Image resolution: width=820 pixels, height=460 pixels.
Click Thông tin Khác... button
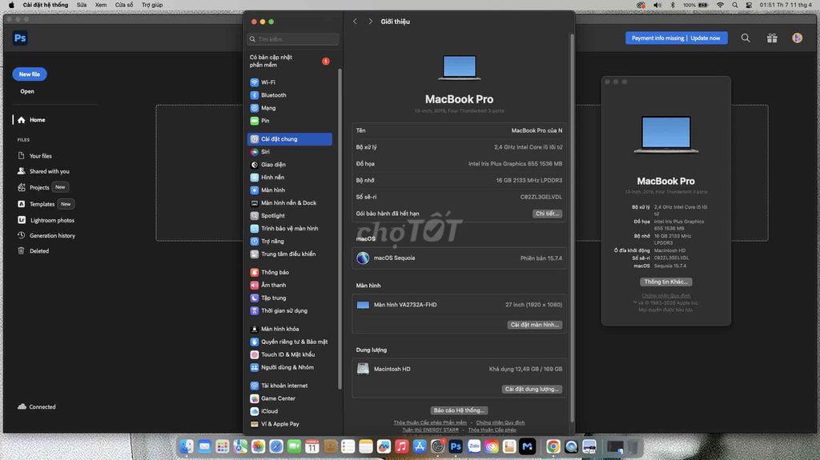[665, 282]
